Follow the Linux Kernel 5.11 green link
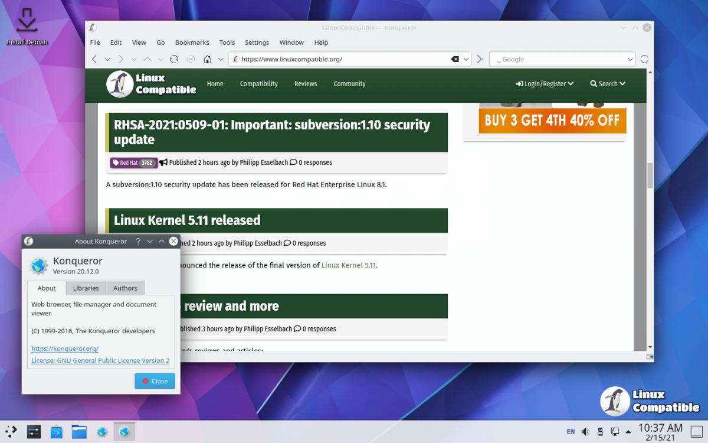 [348, 265]
